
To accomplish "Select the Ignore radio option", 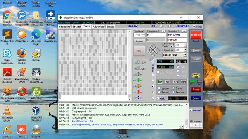I will (159, 88).
